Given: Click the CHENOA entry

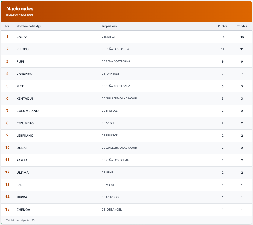Looking at the screenshot, I should pyautogui.click(x=23, y=210).
